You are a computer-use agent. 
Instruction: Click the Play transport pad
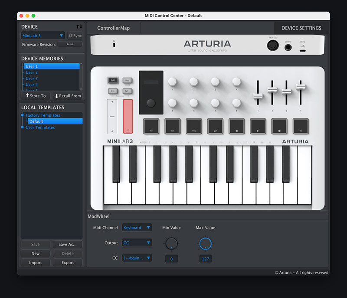[x=258, y=126]
